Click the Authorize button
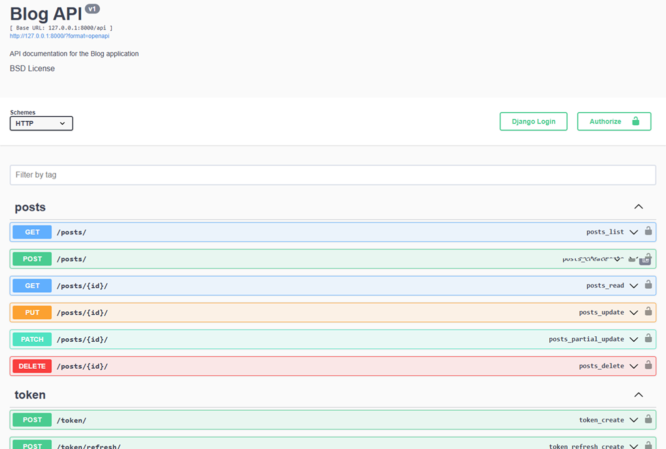666x449 pixels. (614, 121)
